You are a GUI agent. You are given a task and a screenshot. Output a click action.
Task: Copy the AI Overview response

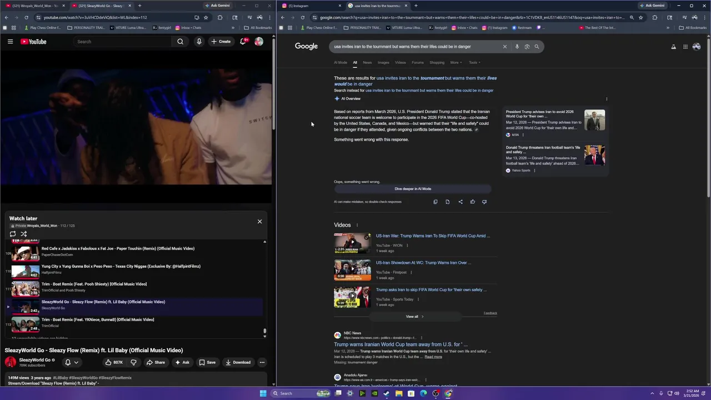click(435, 202)
